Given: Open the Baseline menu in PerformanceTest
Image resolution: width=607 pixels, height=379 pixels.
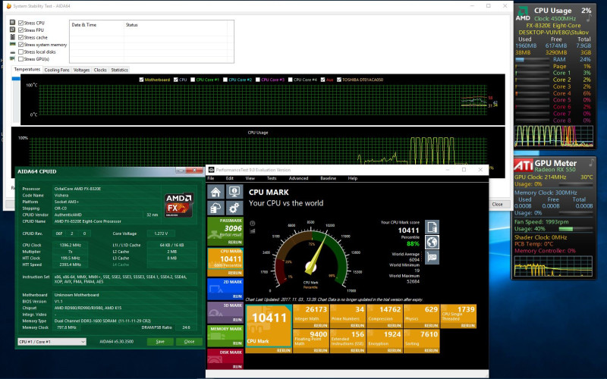Looking at the screenshot, I should (328, 178).
